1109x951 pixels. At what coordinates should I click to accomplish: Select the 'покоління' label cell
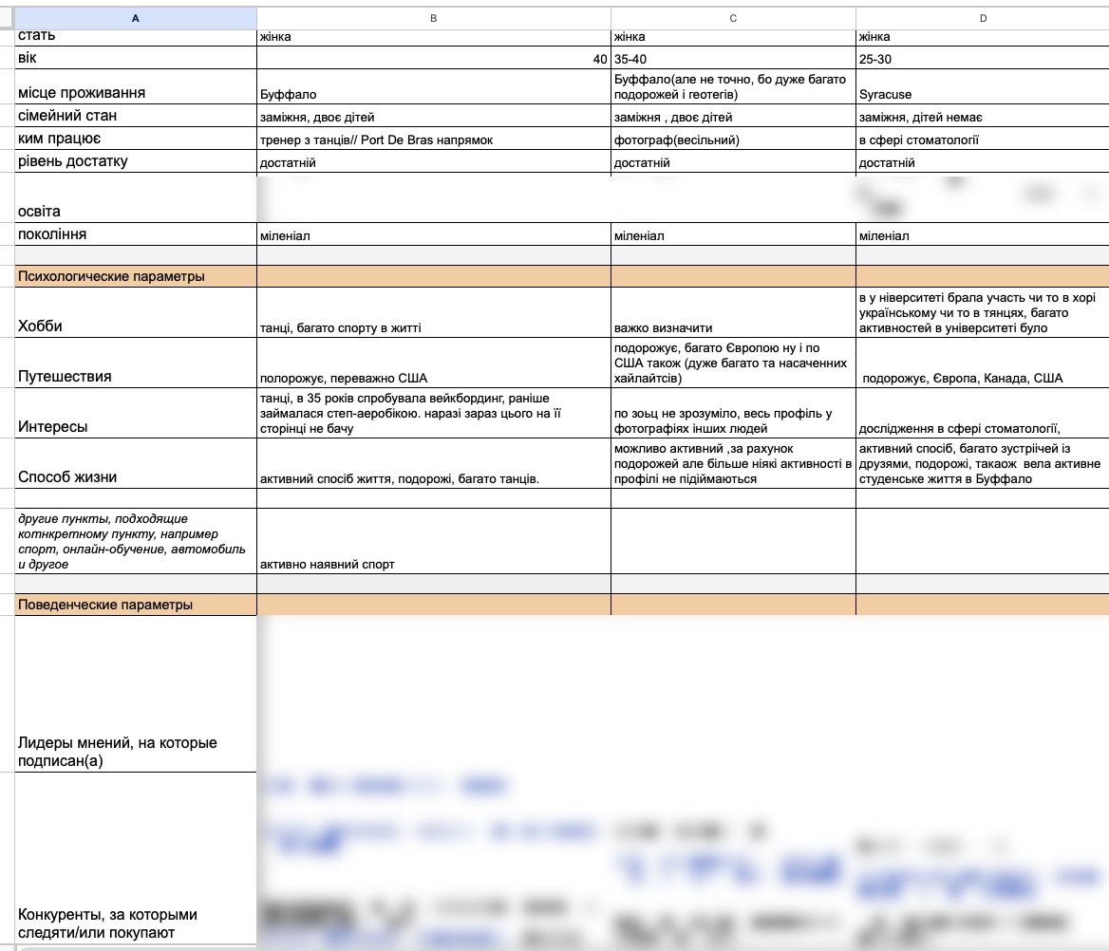point(136,234)
